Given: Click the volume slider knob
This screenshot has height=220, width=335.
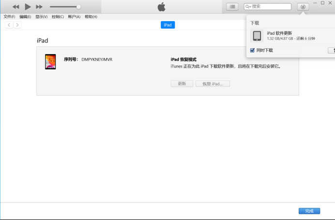Looking at the screenshot, I should pos(78,7).
